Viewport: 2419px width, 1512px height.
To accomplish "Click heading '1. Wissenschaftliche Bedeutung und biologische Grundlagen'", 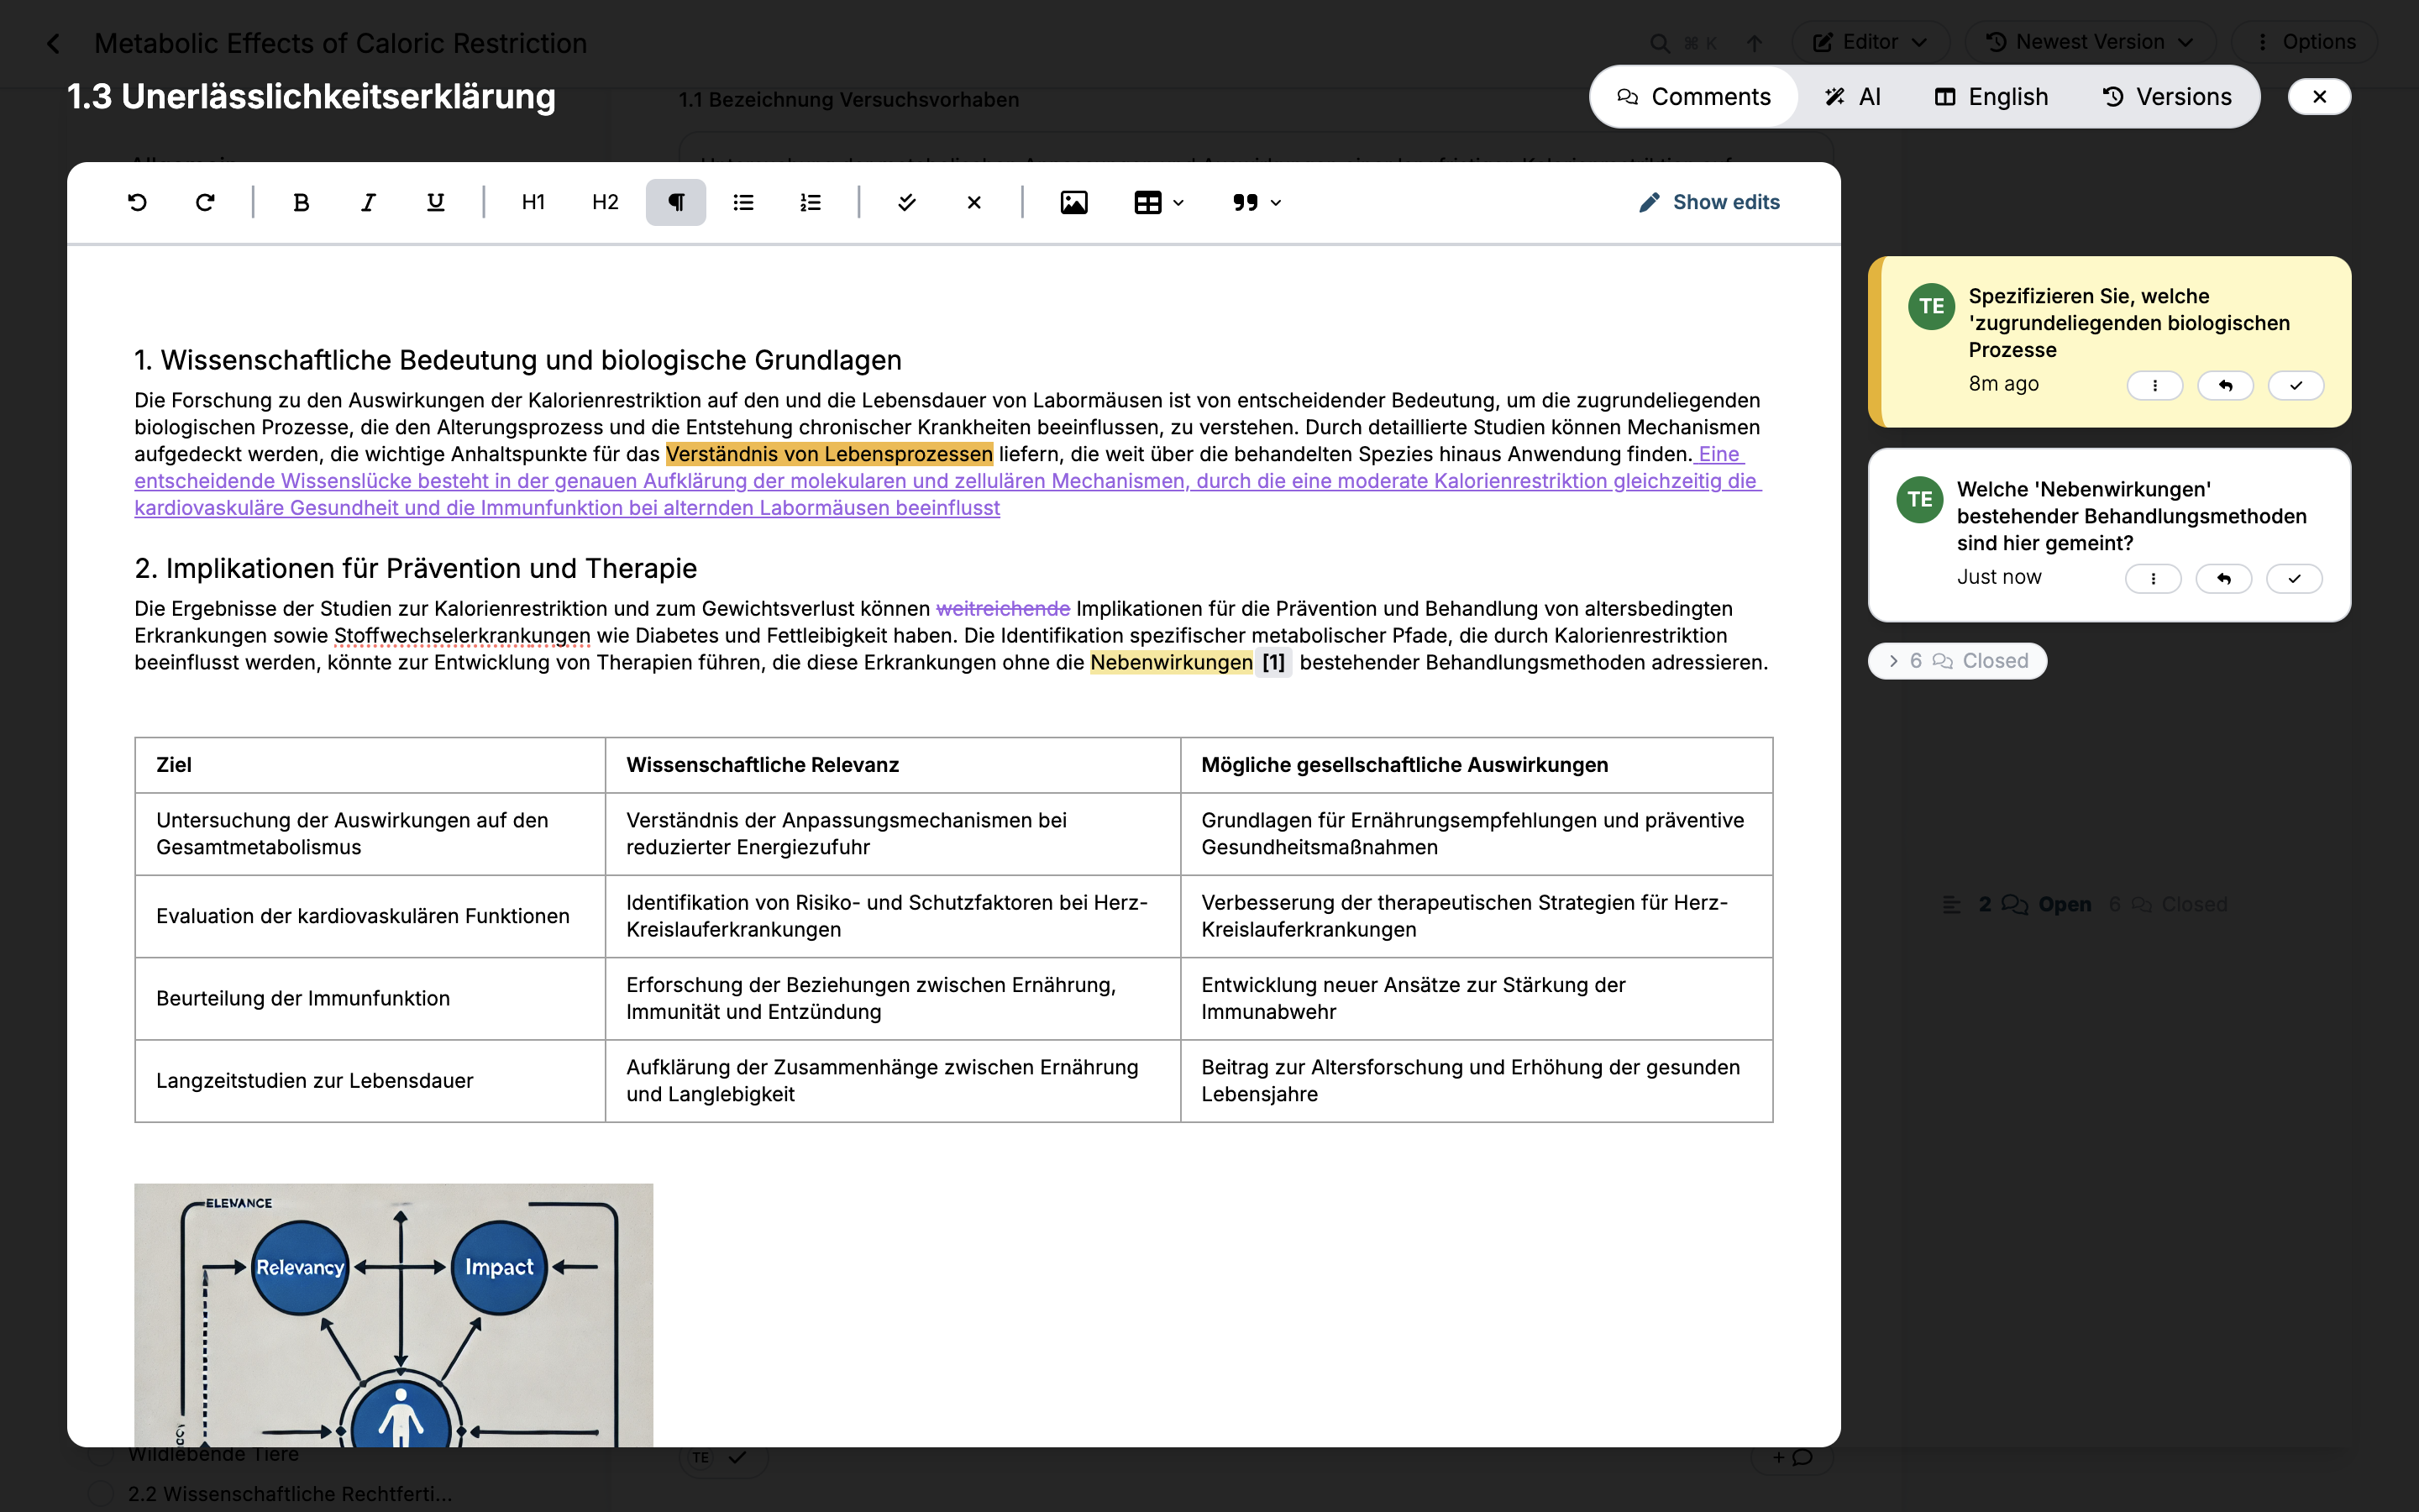I will pyautogui.click(x=517, y=360).
